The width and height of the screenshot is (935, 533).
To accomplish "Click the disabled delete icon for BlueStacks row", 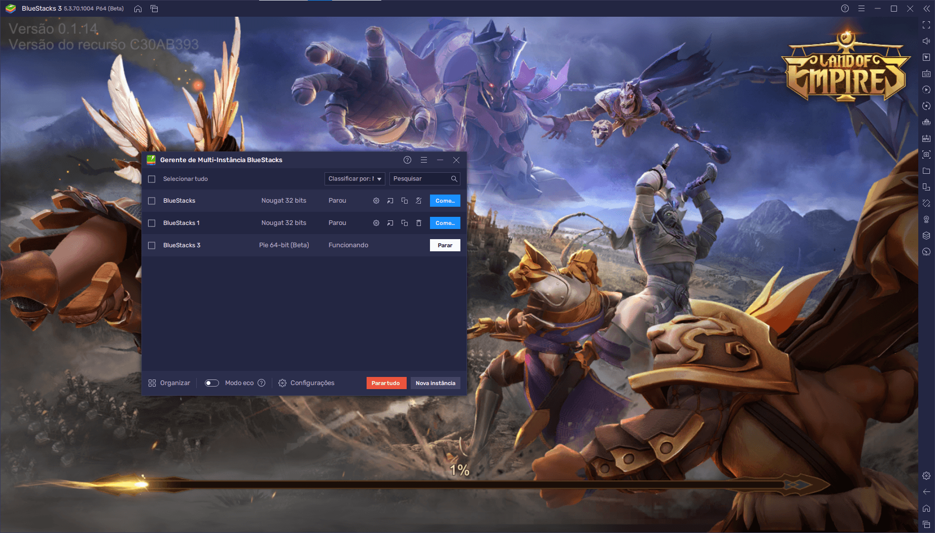I will click(419, 201).
